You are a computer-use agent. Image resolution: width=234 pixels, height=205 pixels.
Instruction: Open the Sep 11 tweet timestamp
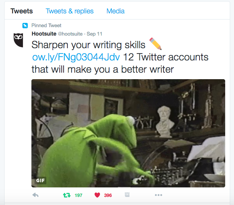95,34
